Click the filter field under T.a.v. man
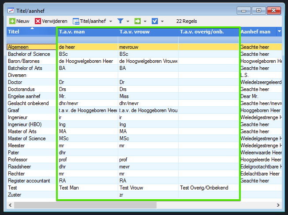 (x=87, y=40)
